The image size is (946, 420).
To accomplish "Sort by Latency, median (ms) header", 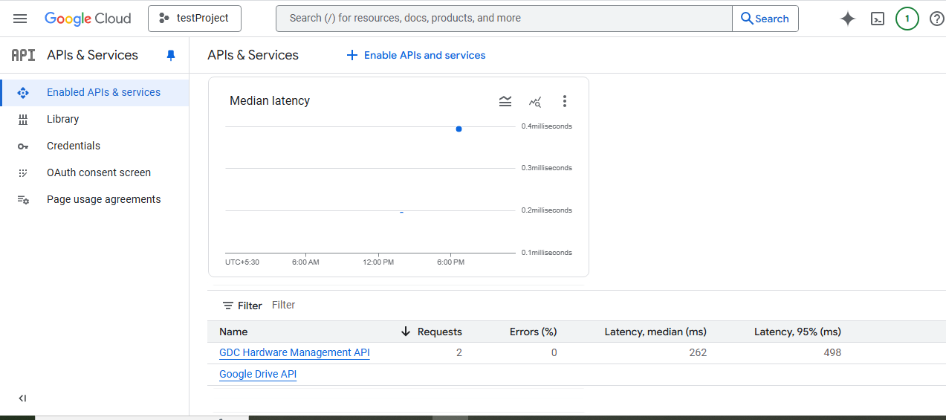I will click(x=655, y=332).
